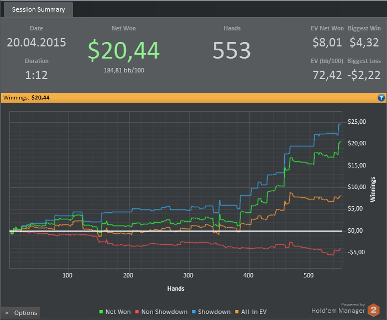Image resolution: width=387 pixels, height=320 pixels.
Task: Click the Hold'em Manager 2 logo
Action: pos(373,310)
